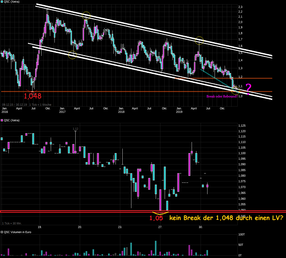Click the 'Break oder Rebound?' annotation

pyautogui.click(x=222, y=96)
